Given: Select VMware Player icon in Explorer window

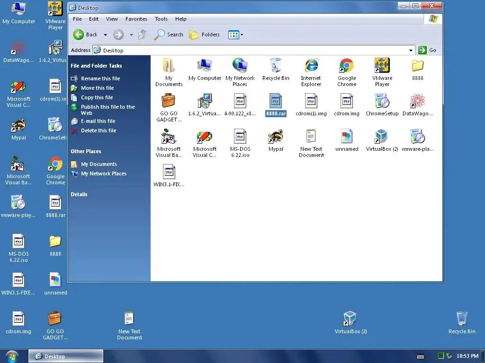Looking at the screenshot, I should click(382, 72).
